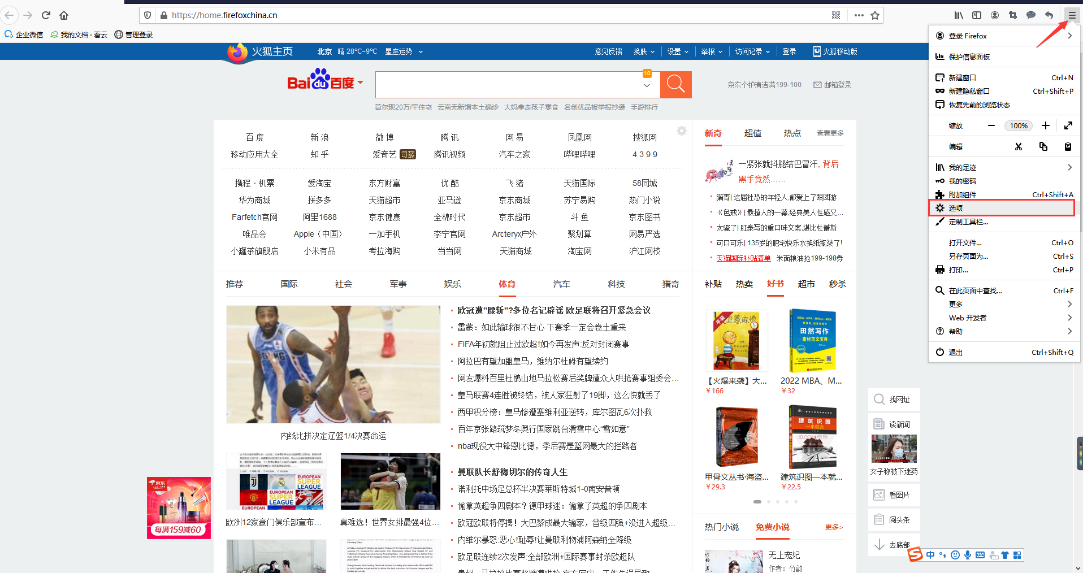Choose 定制工具栏 menu entry
Image resolution: width=1083 pixels, height=573 pixels.
coord(1004,222)
